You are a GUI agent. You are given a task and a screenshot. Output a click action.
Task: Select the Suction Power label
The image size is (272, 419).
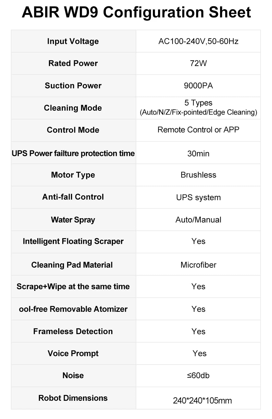click(x=73, y=86)
